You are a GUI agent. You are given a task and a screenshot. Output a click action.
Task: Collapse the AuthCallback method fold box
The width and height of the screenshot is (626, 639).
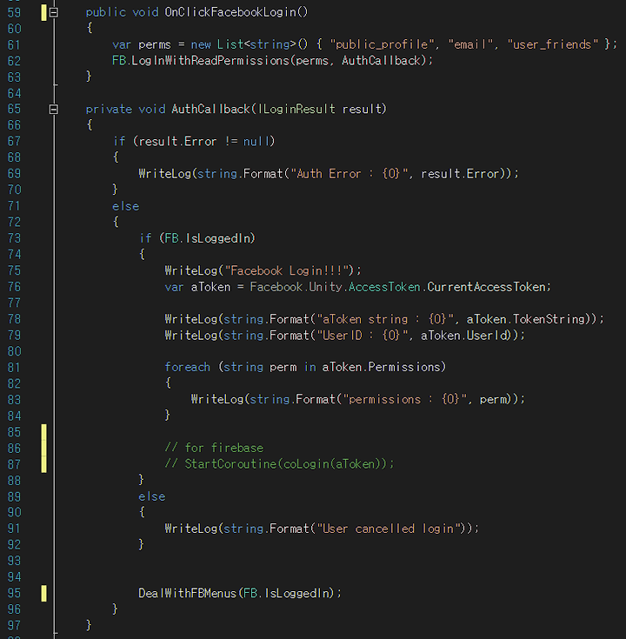click(53, 110)
